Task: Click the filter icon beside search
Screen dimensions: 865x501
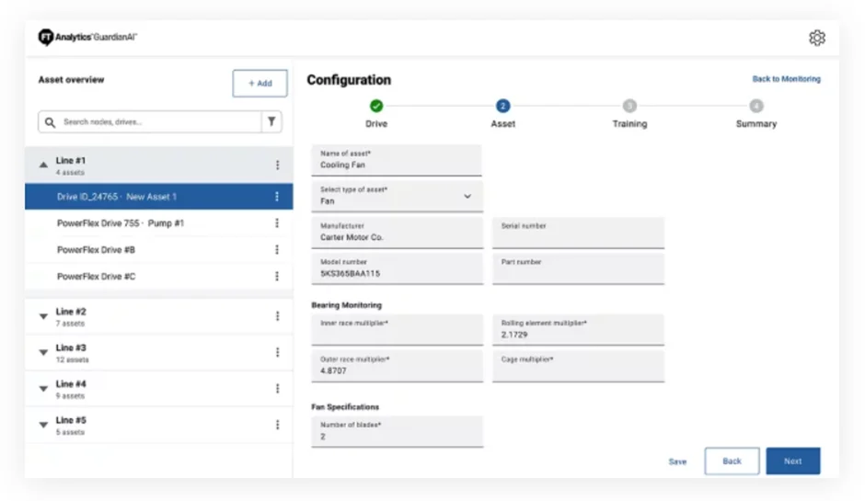Action: coord(271,121)
